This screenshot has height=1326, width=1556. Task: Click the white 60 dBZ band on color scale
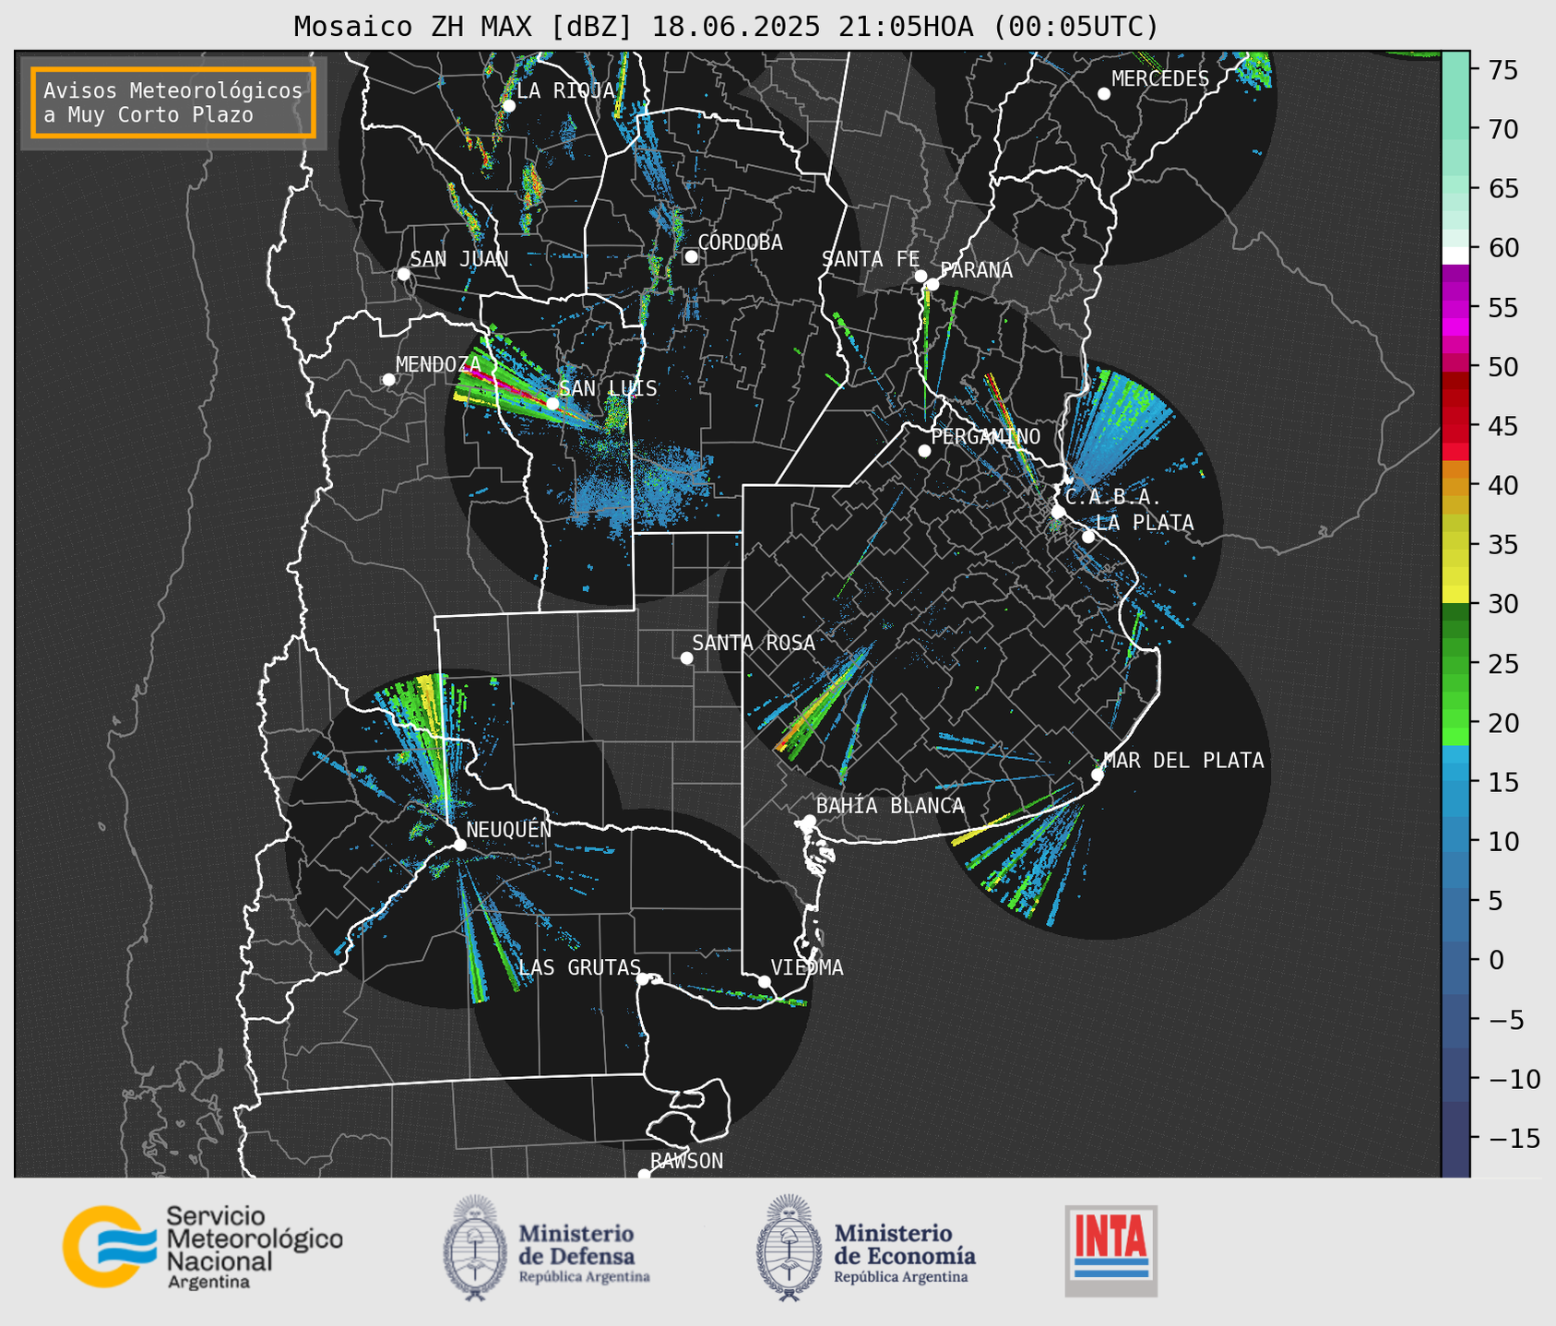(x=1455, y=255)
